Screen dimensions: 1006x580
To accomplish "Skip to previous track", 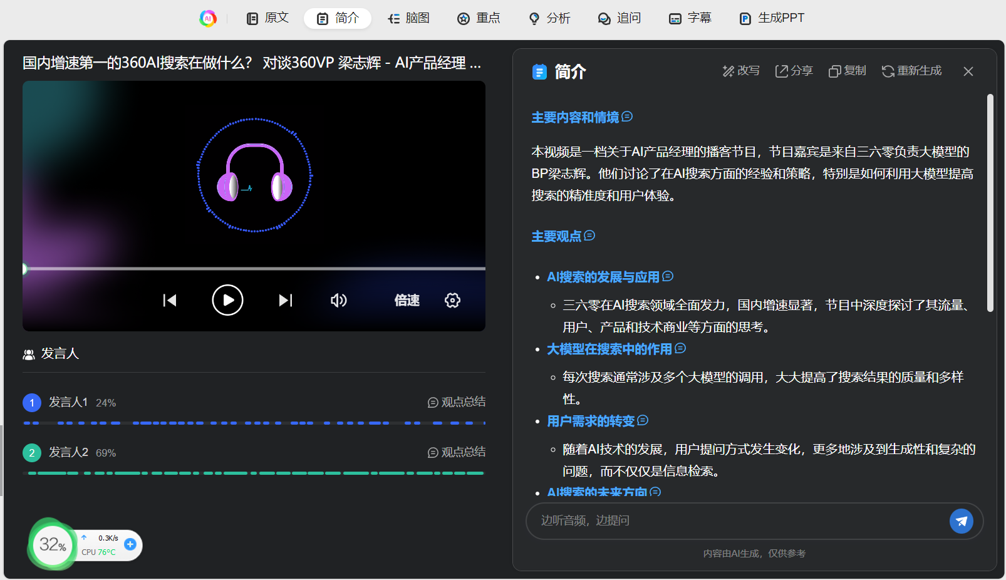I will (170, 300).
